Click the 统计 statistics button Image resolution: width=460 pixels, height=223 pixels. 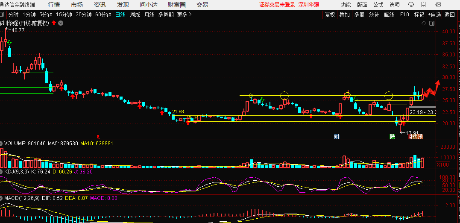pos(374,15)
